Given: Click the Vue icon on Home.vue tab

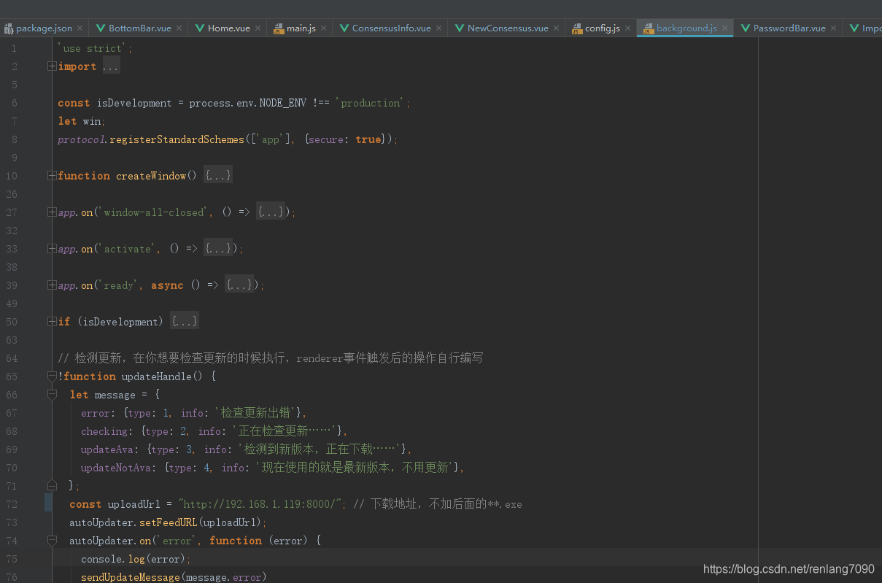Looking at the screenshot, I should tap(199, 28).
